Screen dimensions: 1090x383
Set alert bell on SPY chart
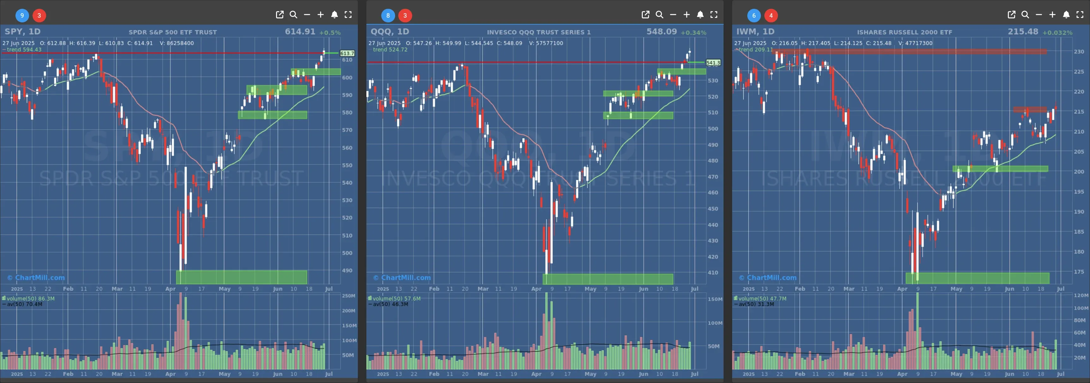tap(334, 15)
